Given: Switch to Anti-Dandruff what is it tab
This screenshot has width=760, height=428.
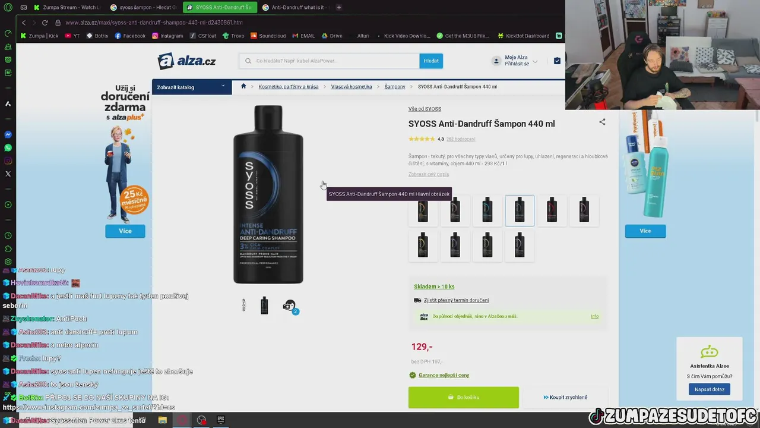Looking at the screenshot, I should [294, 8].
